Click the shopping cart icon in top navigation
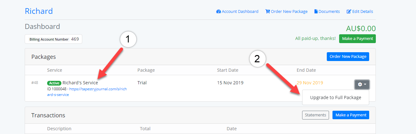This screenshot has height=134, width=416. pyautogui.click(x=268, y=12)
